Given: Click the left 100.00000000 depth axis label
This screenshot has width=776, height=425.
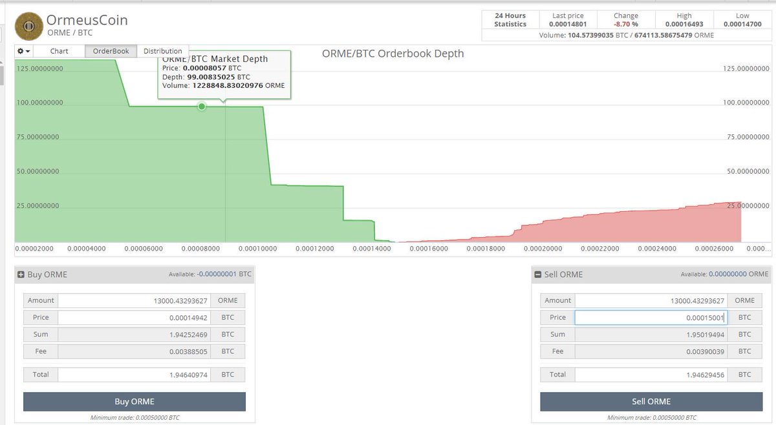Looking at the screenshot, I should click(x=39, y=103).
